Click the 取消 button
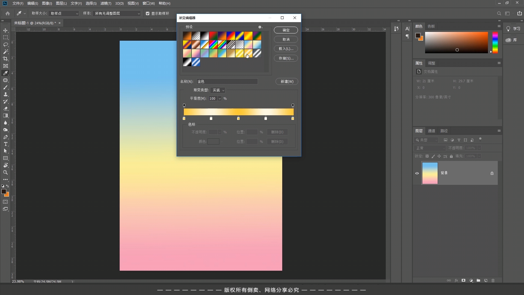 click(x=286, y=39)
